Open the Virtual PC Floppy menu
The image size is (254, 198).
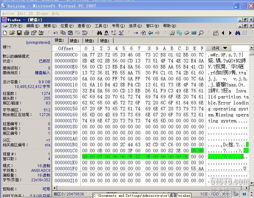pyautogui.click(x=42, y=14)
